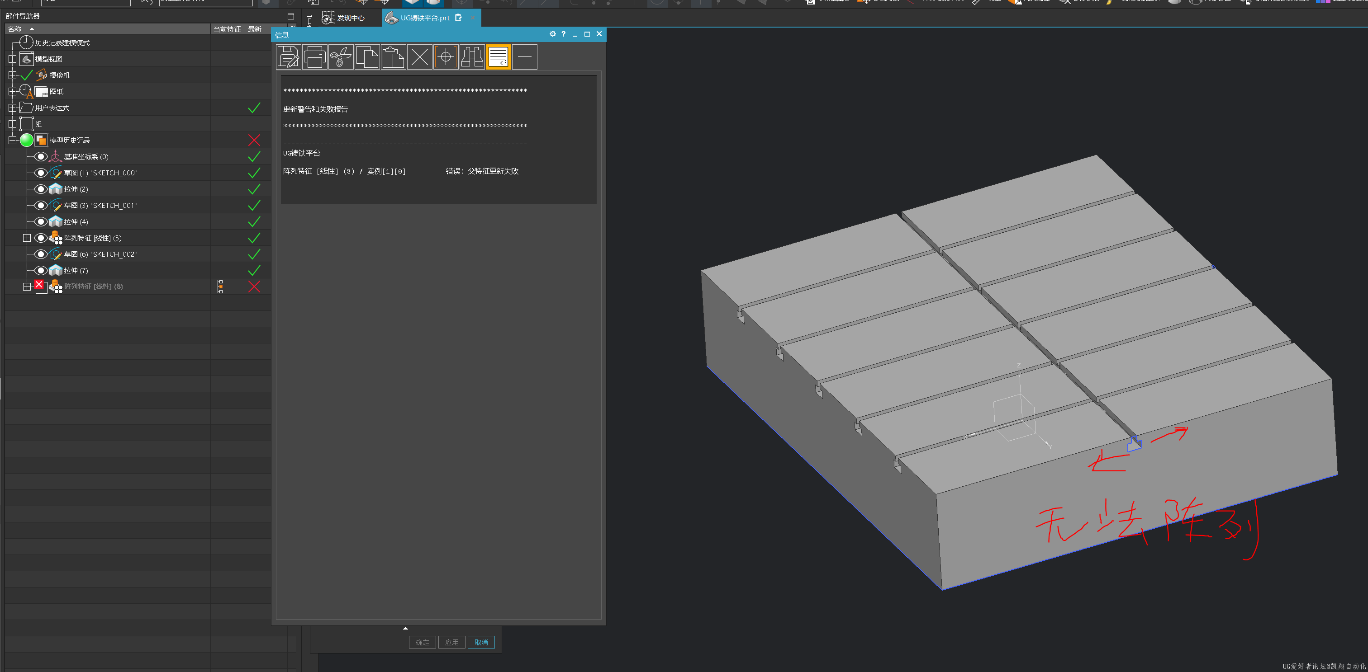Image resolution: width=1368 pixels, height=672 pixels.
Task: Toggle visibility of 拉伸 (2)
Action: pos(41,189)
